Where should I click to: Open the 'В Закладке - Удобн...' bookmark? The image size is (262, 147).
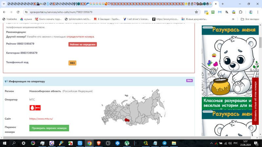coord(107,19)
